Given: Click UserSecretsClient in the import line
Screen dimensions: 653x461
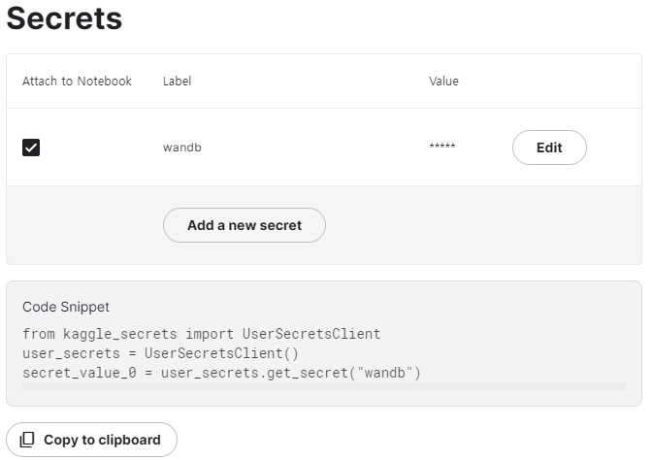Looking at the screenshot, I should 311,334.
